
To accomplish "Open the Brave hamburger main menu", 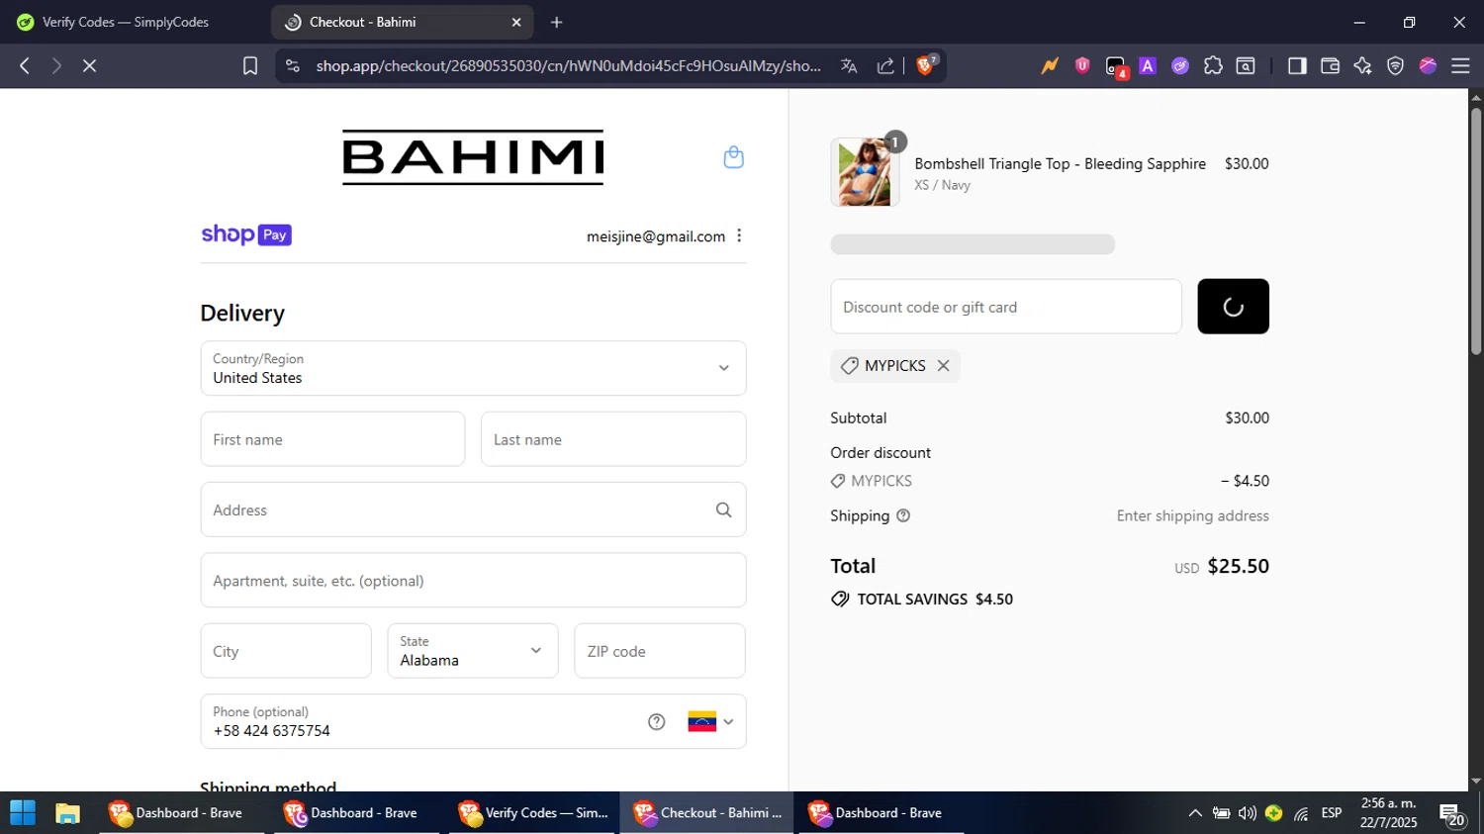I will [1460, 65].
